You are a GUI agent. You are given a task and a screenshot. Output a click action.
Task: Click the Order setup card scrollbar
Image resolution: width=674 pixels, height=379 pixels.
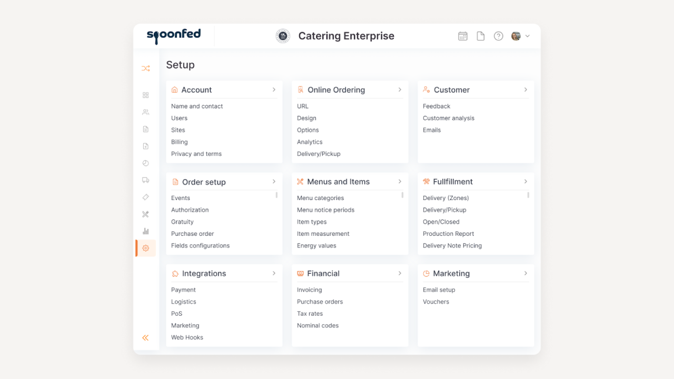(276, 195)
